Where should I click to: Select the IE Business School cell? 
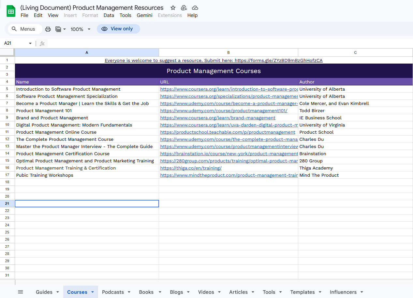(x=355, y=118)
